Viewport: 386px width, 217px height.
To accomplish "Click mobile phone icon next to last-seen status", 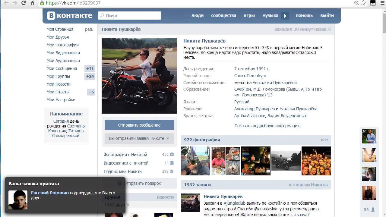I will pos(329,29).
